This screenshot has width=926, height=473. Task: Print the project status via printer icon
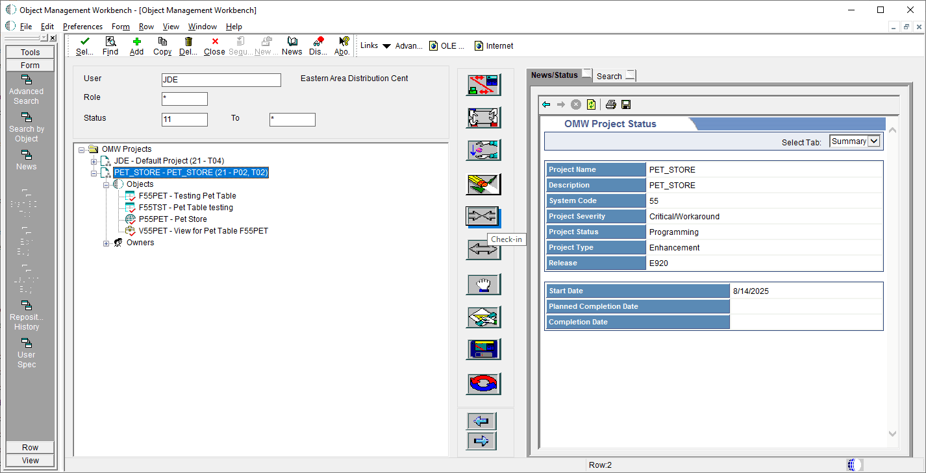pyautogui.click(x=610, y=104)
